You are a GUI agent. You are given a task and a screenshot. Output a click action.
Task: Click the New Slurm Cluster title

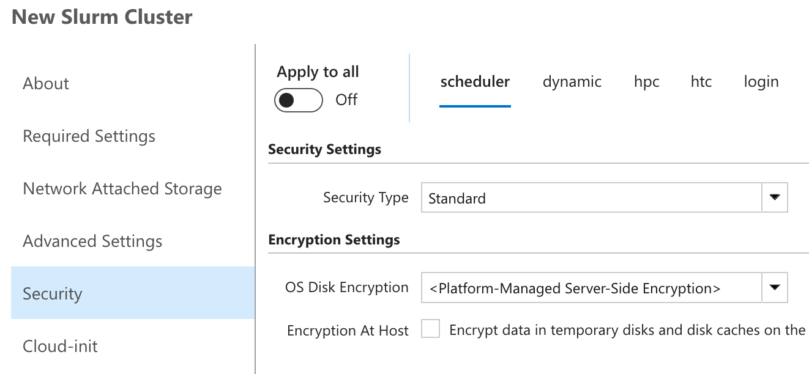point(102,17)
